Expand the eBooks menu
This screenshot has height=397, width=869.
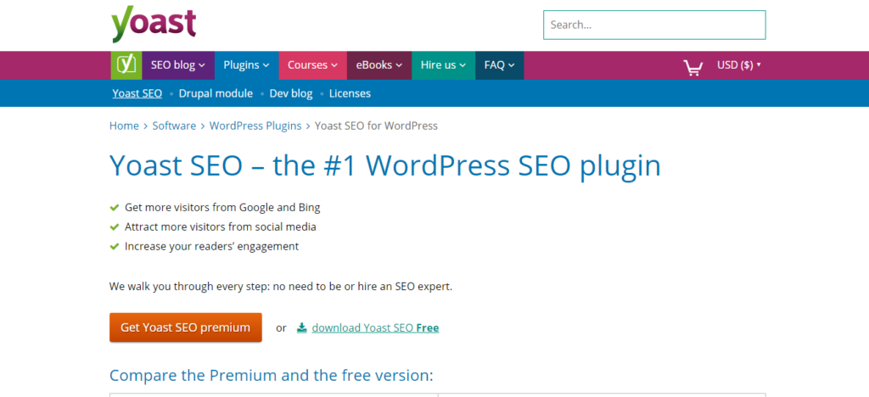point(379,65)
